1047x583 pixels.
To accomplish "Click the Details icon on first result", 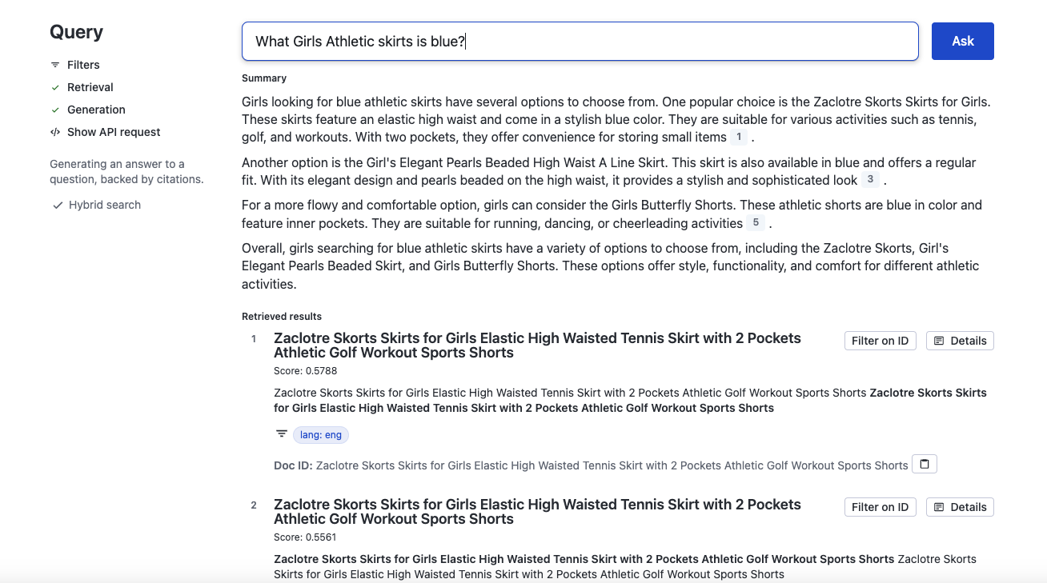I will 939,341.
